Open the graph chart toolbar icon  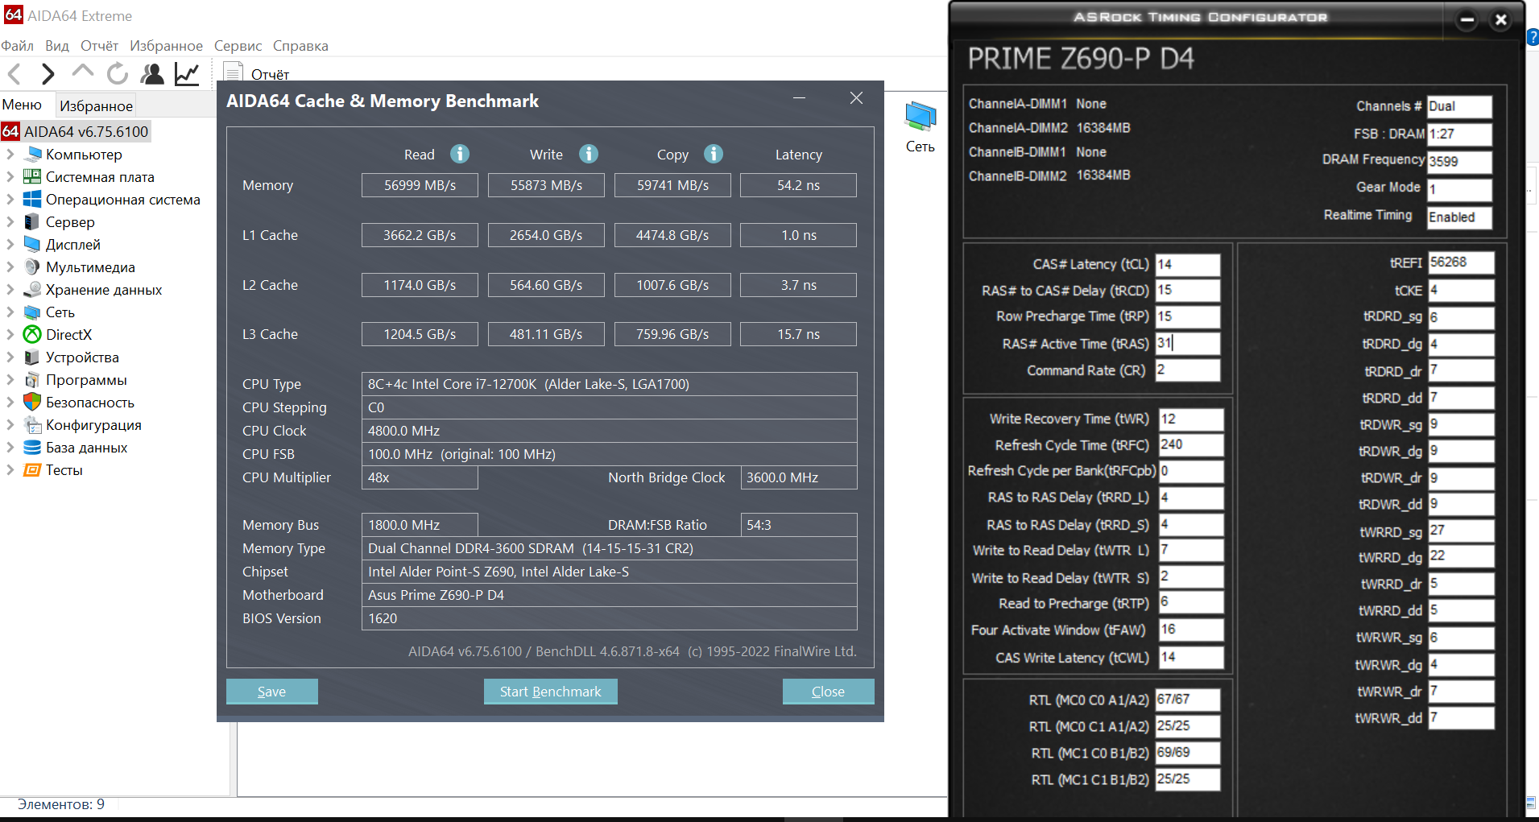(x=187, y=73)
